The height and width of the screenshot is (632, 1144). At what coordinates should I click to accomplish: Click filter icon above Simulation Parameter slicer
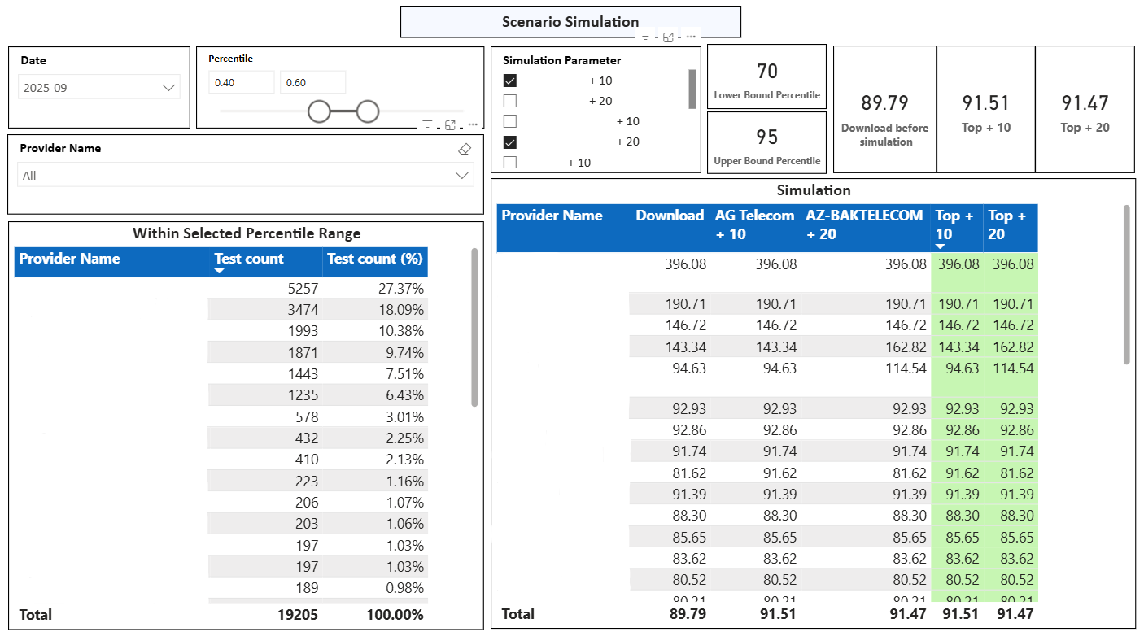[645, 37]
